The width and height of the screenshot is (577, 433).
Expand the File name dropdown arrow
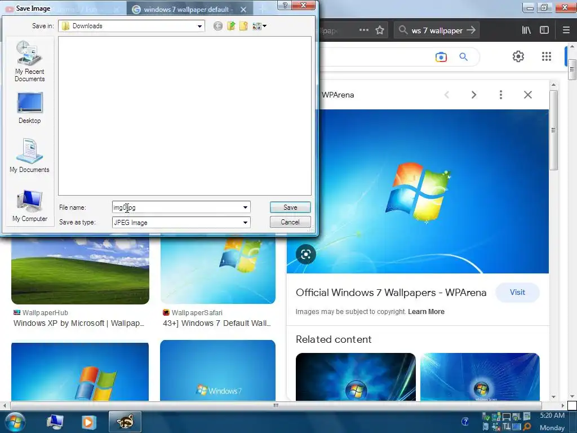tap(245, 207)
